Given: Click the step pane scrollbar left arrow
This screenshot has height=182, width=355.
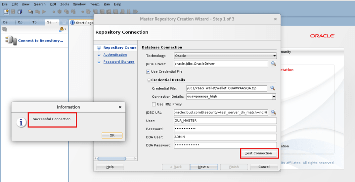Looking at the screenshot, I should coord(95,159).
